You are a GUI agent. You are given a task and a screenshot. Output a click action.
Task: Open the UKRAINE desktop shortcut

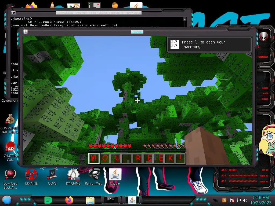[x=31, y=177]
